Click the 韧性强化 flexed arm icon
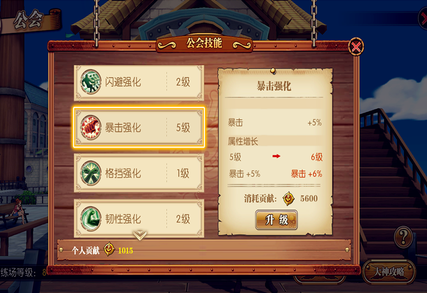 coord(91,219)
